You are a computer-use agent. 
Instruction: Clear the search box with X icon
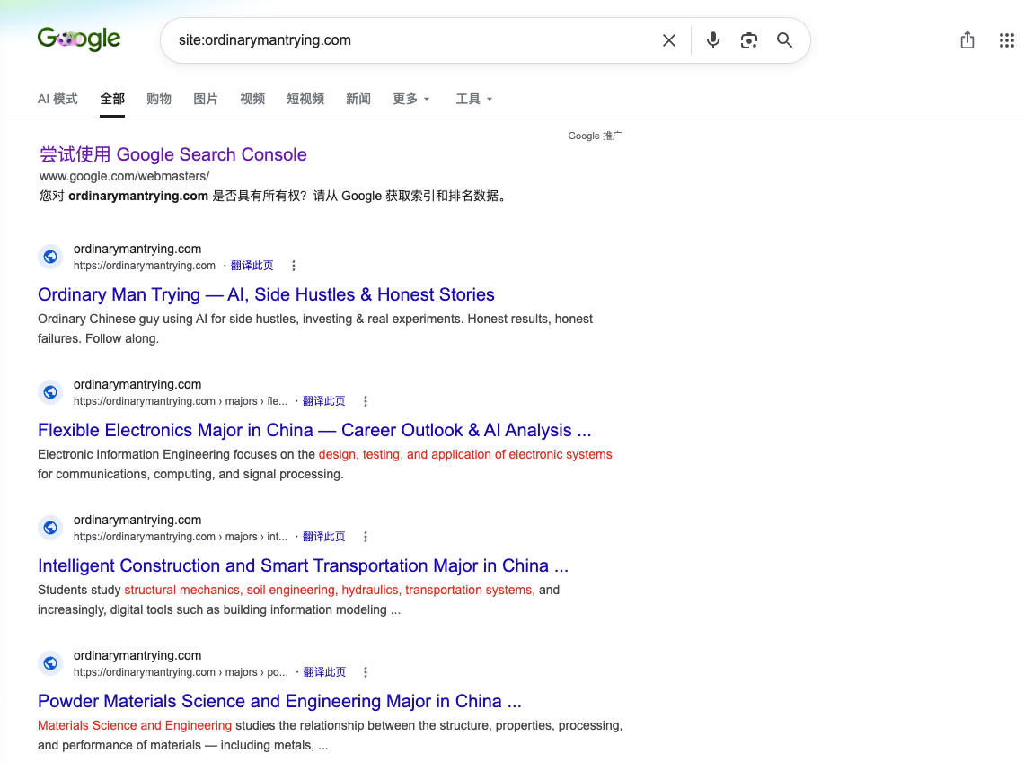point(668,40)
